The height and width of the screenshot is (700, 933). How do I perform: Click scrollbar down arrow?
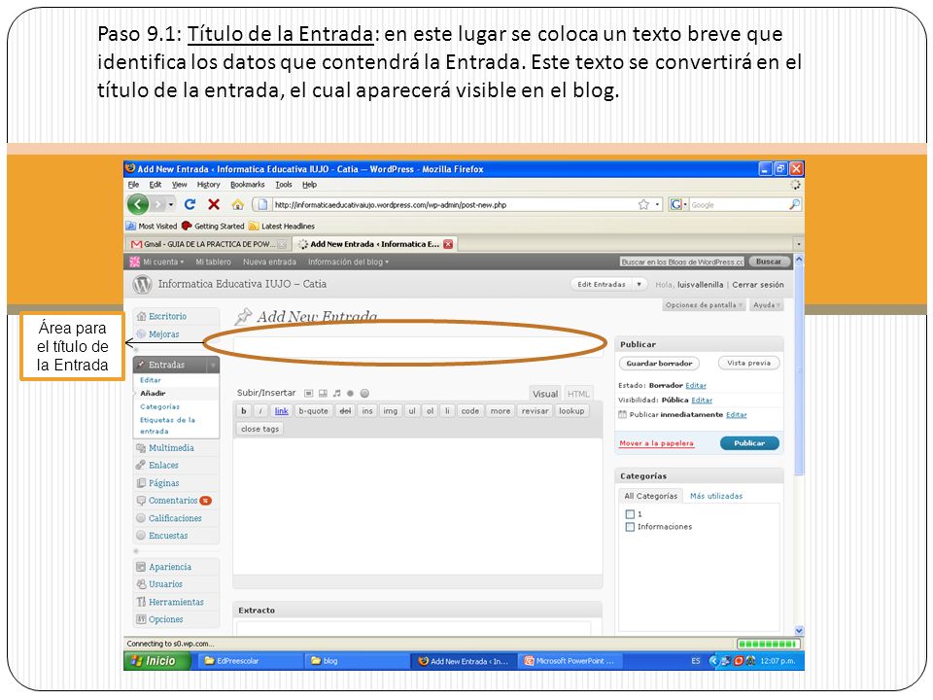coord(799,631)
